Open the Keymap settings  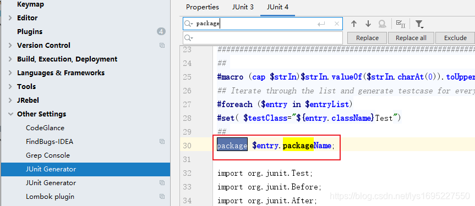30,4
